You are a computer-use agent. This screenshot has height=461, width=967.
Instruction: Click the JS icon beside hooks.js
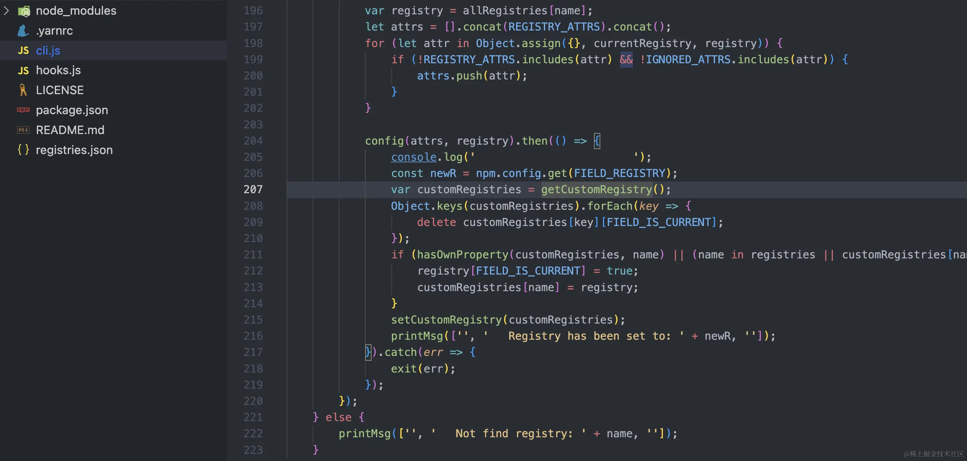[x=23, y=70]
